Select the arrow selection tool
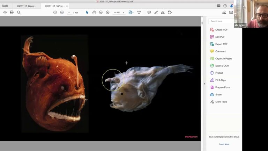This screenshot has width=268, height=151. point(87,12)
